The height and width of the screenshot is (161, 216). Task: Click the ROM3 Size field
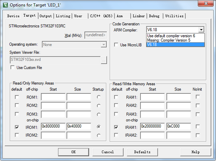coord(79,114)
